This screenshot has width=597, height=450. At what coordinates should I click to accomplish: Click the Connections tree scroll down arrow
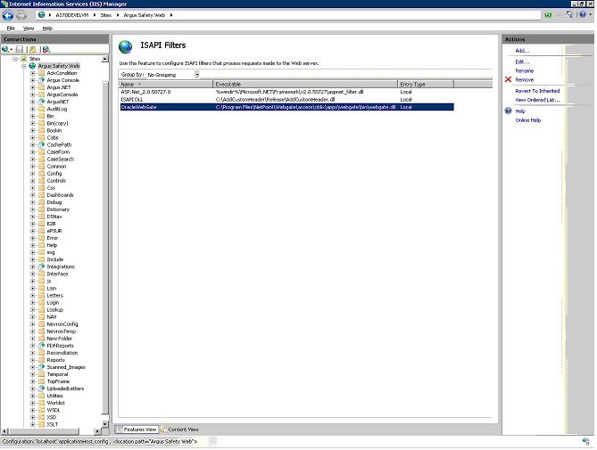click(x=105, y=423)
